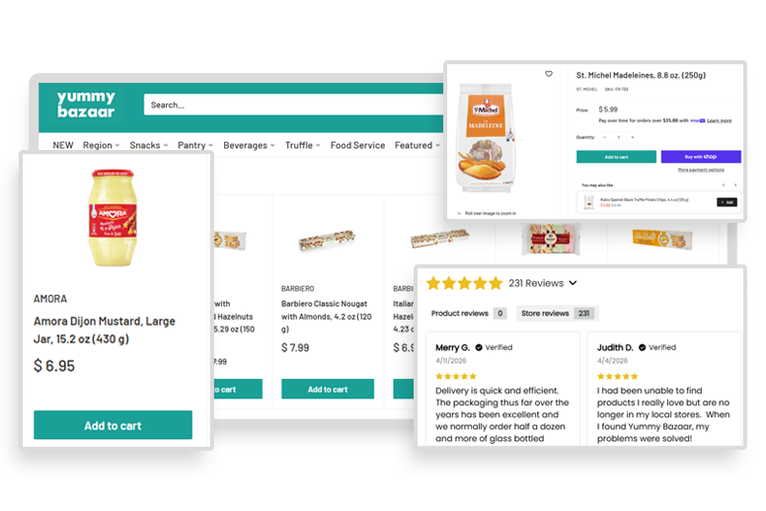Viewport: 766px width, 511px height.
Task: Click the Buy with Shop button
Action: [x=701, y=157]
